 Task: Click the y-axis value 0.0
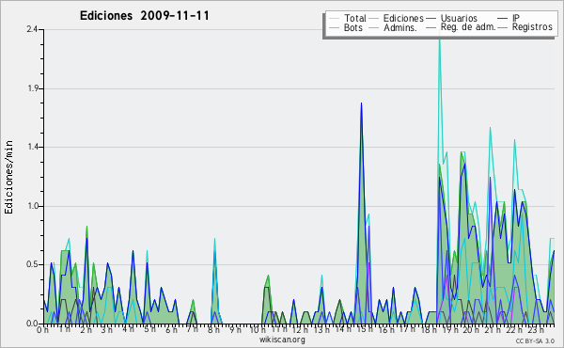point(32,324)
